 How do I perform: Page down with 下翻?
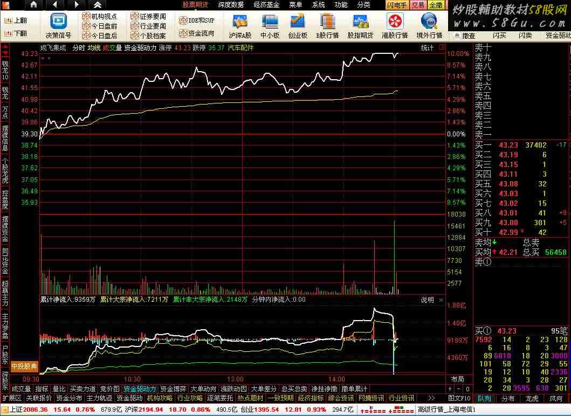(16, 33)
